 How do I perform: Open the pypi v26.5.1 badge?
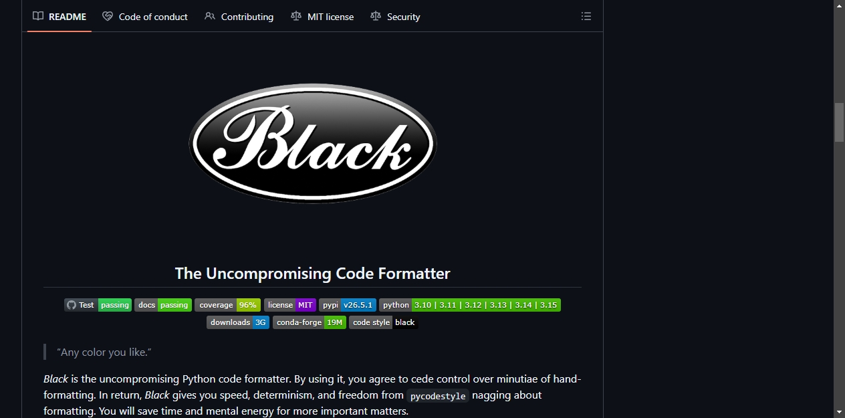click(348, 305)
